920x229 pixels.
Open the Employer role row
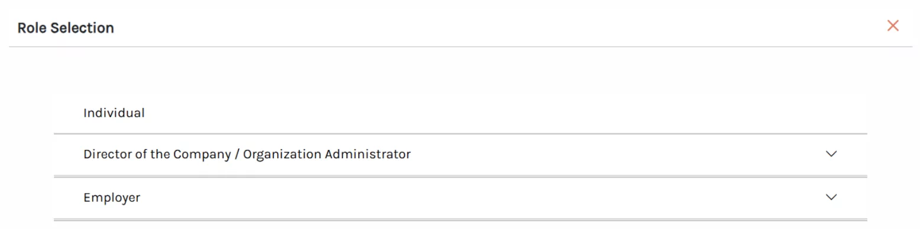(460, 198)
